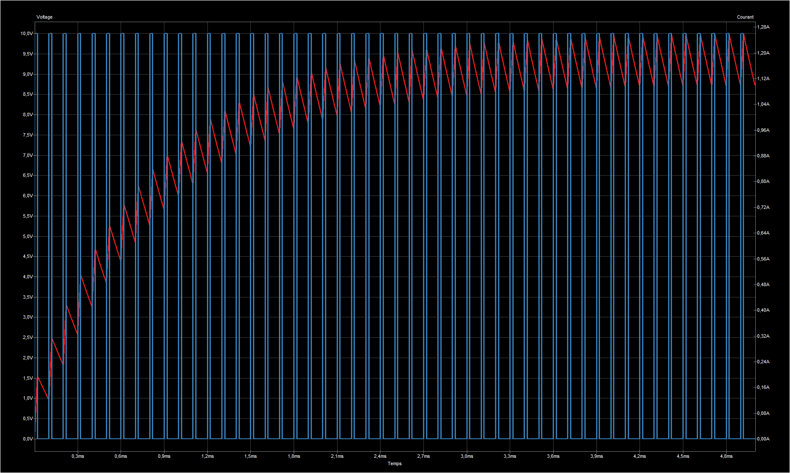790x473 pixels.
Task: Pick the 2,7ms time tick label
Action: (423, 456)
